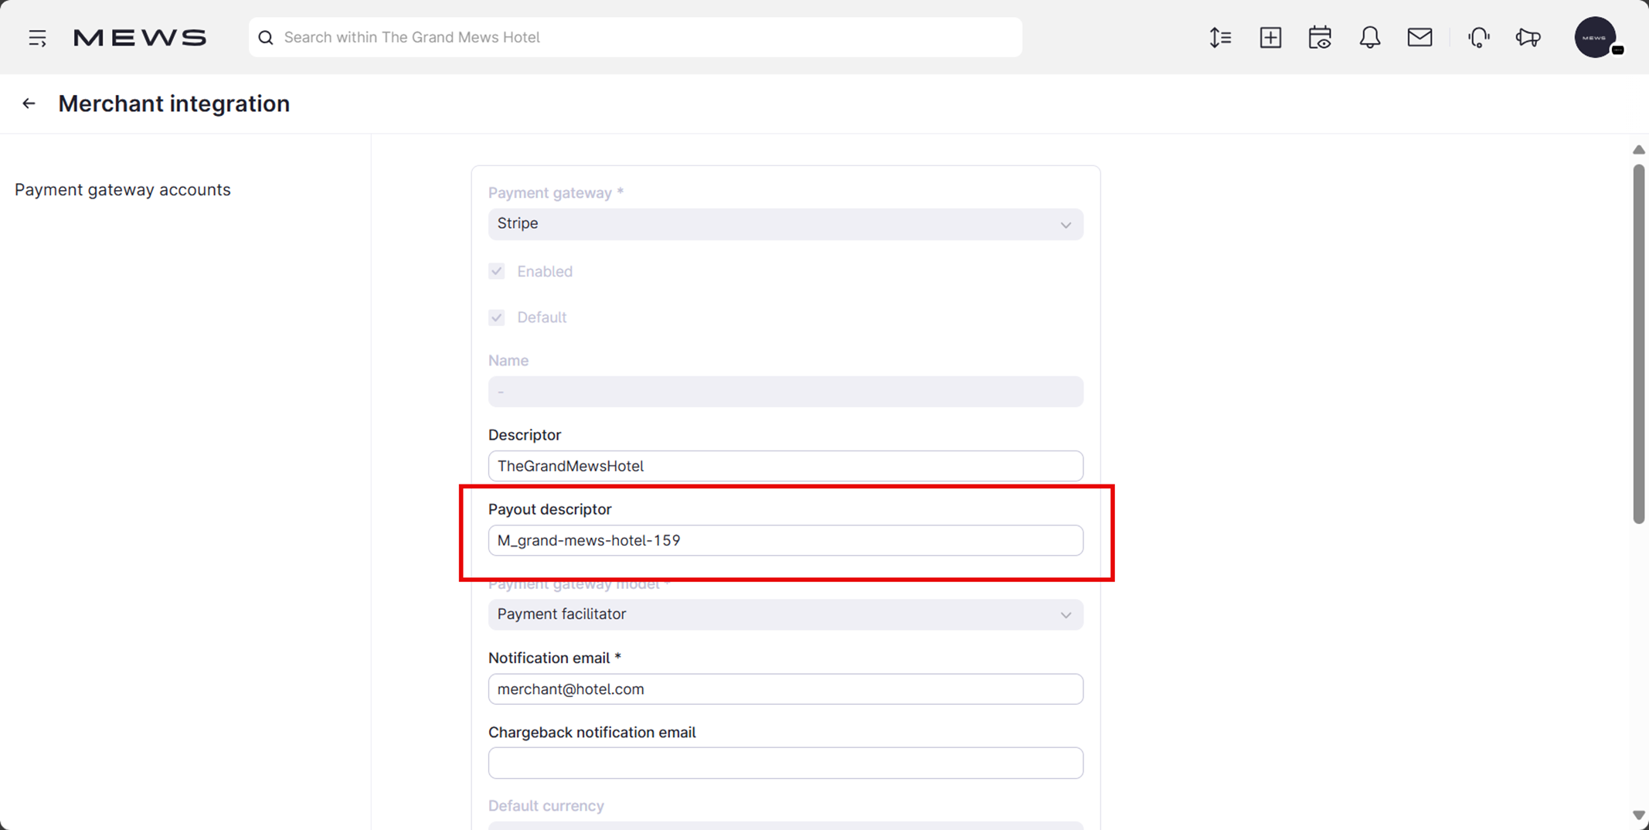Open the Default currency field
This screenshot has height=830, width=1649.
pyautogui.click(x=785, y=827)
